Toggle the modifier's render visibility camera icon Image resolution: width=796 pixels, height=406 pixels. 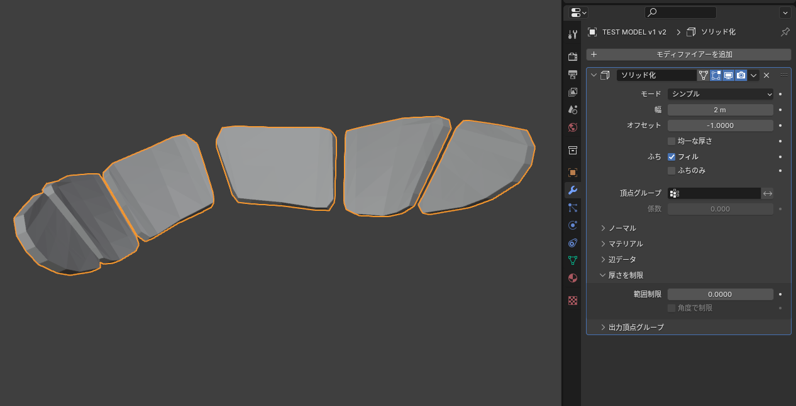tap(741, 75)
